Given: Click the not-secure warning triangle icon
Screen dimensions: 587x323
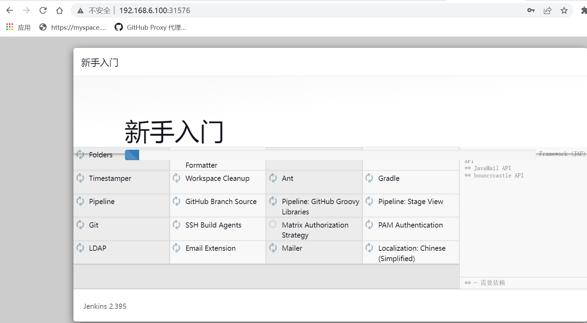Looking at the screenshot, I should pos(80,11).
